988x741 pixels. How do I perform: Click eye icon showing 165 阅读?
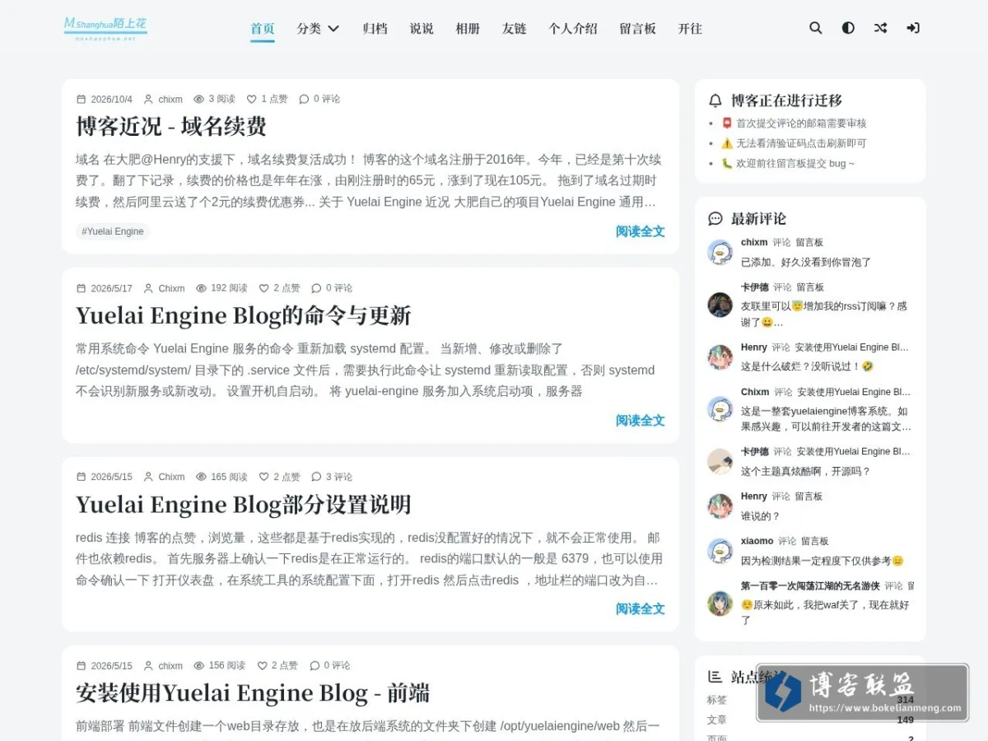tap(201, 477)
